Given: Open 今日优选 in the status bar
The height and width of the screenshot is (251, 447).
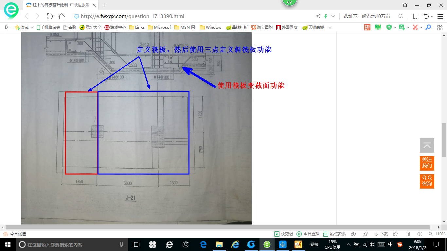Looking at the screenshot, I should [15, 234].
